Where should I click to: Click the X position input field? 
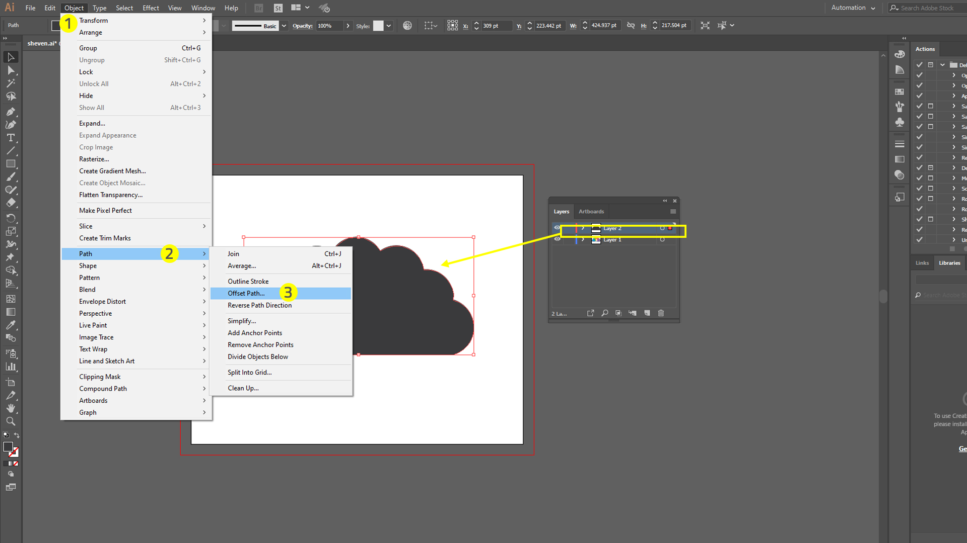point(497,26)
